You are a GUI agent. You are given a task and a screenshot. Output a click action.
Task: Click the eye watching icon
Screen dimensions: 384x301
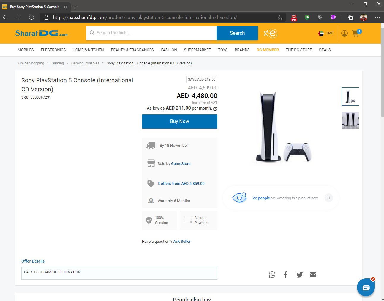point(239,197)
